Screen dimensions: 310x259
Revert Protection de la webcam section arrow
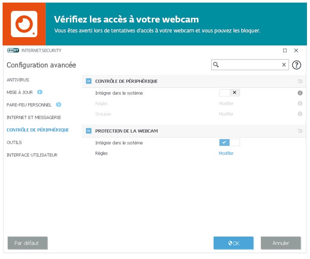click(300, 131)
